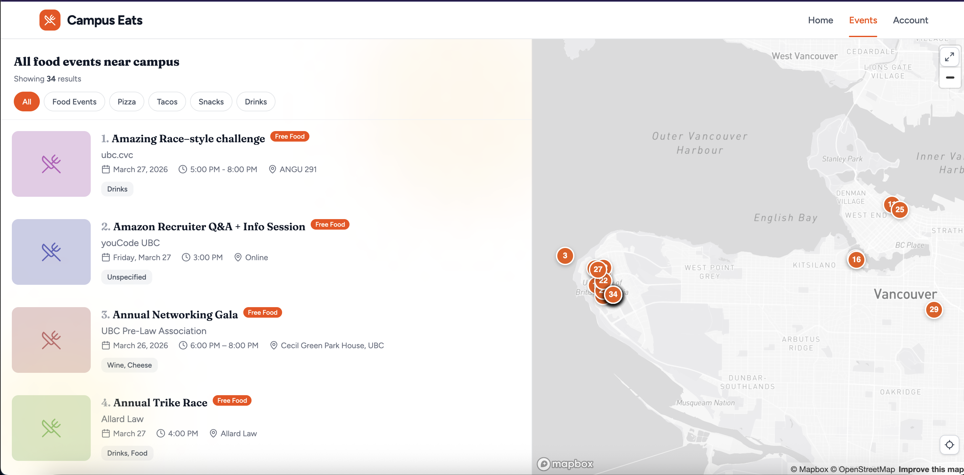The height and width of the screenshot is (475, 964).
Task: Open Amazon Recruiter Q&A event title
Action: click(x=209, y=227)
